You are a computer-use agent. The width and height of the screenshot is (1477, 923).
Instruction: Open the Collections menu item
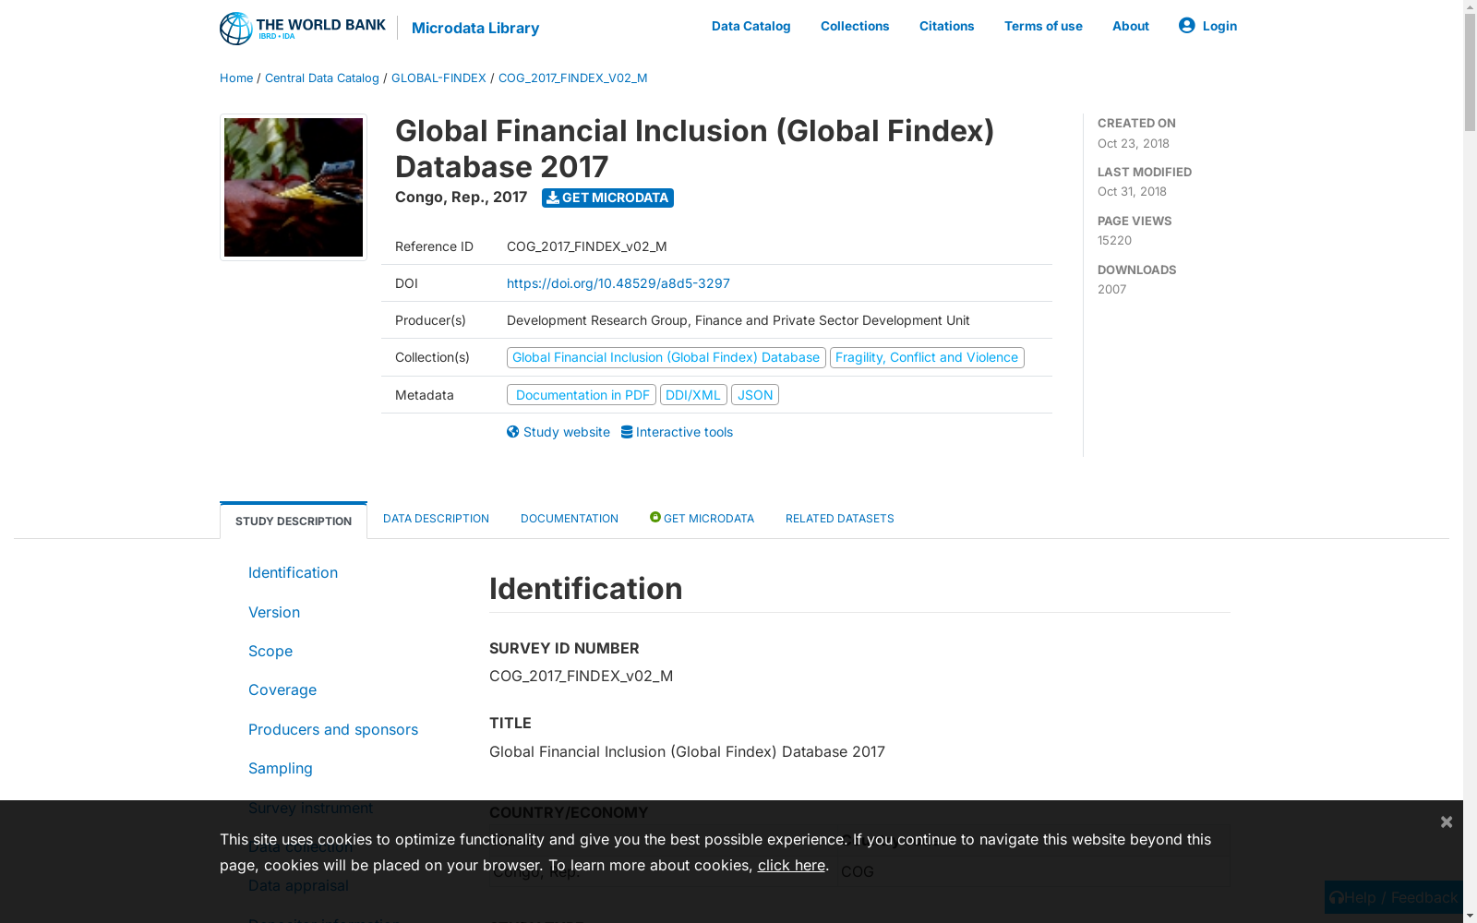(x=855, y=26)
